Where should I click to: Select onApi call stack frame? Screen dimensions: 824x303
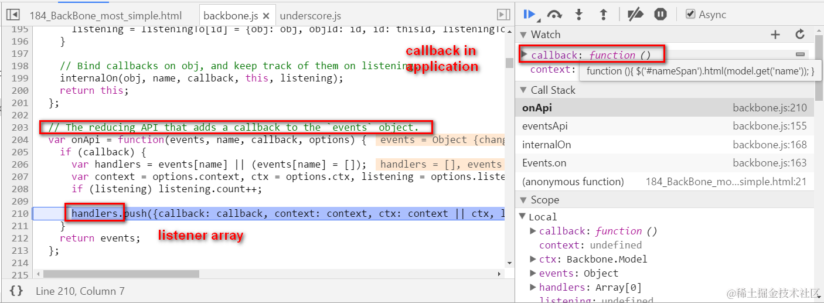click(x=665, y=108)
